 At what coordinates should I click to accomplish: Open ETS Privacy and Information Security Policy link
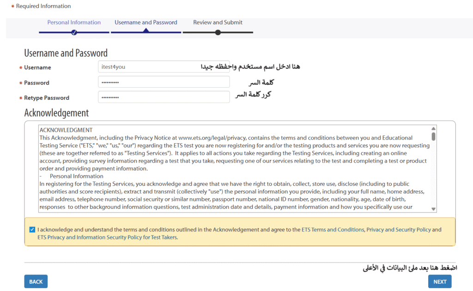(107, 237)
